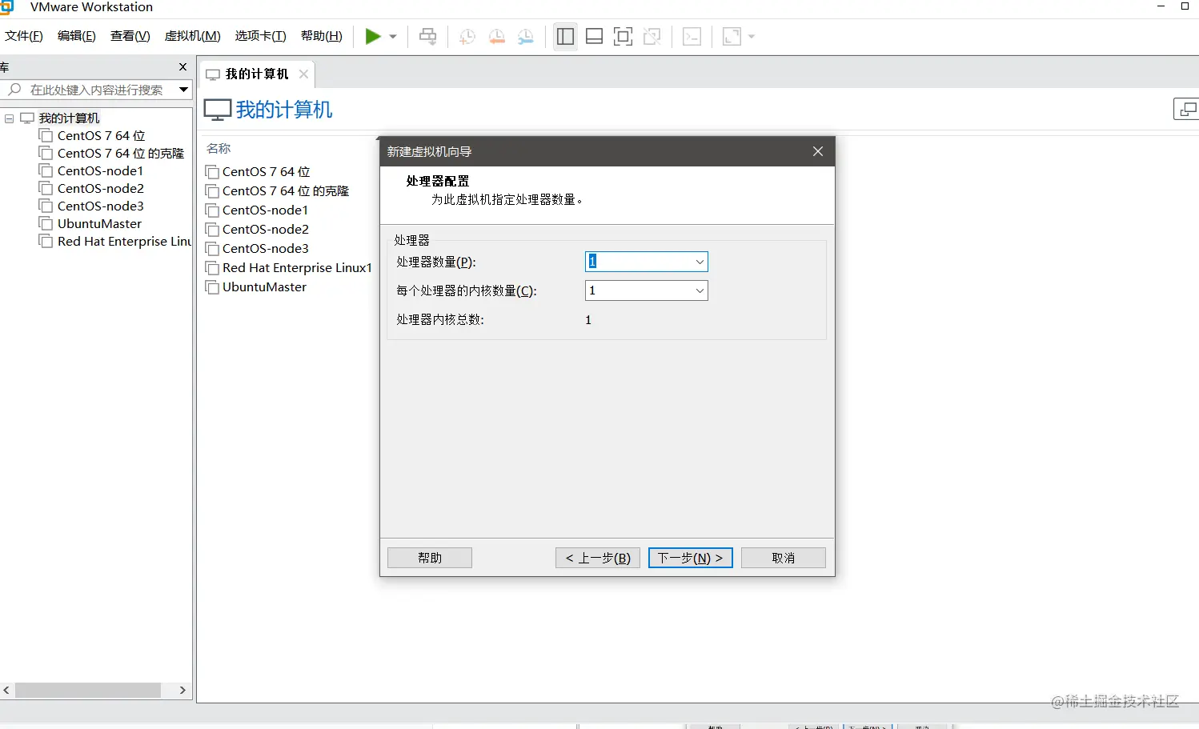Click the unity mode icon

click(652, 36)
